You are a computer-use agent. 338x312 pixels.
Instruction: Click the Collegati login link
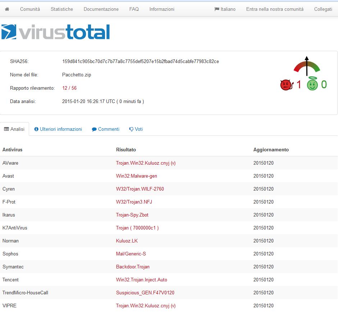pos(323,9)
